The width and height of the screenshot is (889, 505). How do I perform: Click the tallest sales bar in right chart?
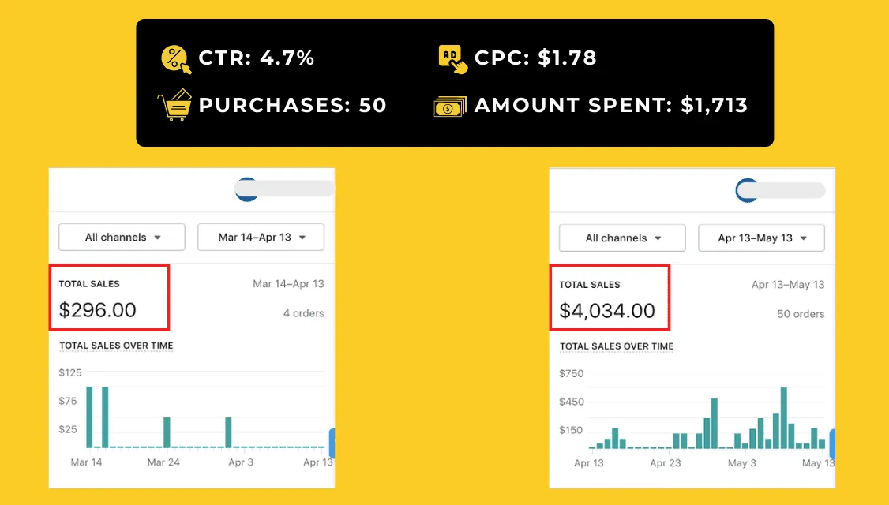[783, 418]
